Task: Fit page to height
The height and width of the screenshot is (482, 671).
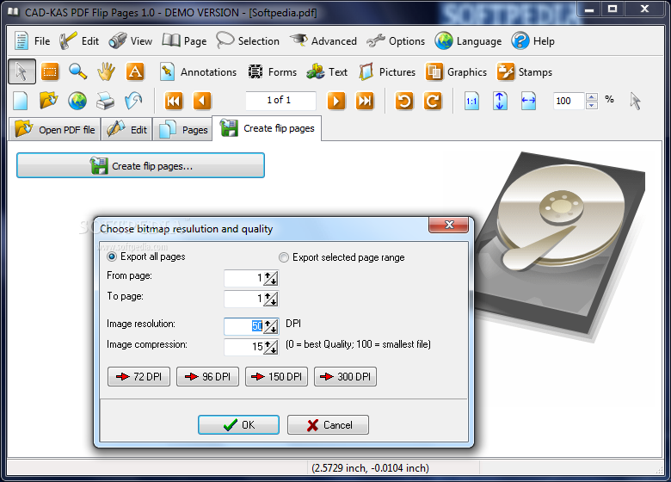Action: [500, 101]
